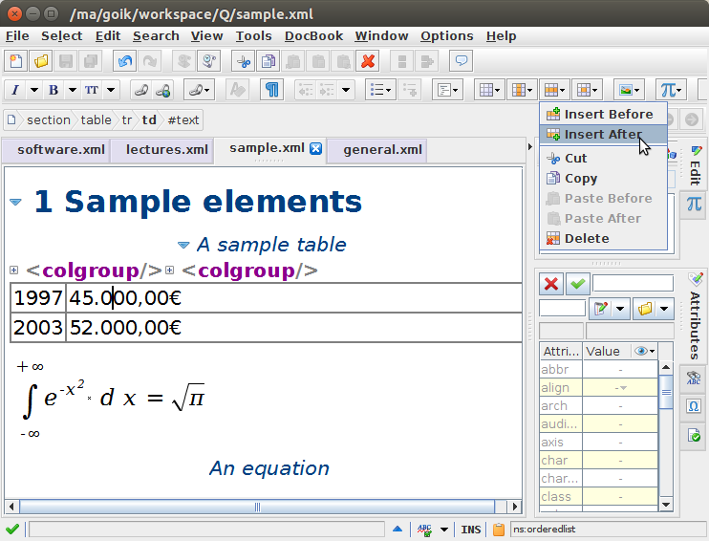This screenshot has height=541, width=709.
Task: Open the table cell tools dropdown
Action: click(x=587, y=90)
